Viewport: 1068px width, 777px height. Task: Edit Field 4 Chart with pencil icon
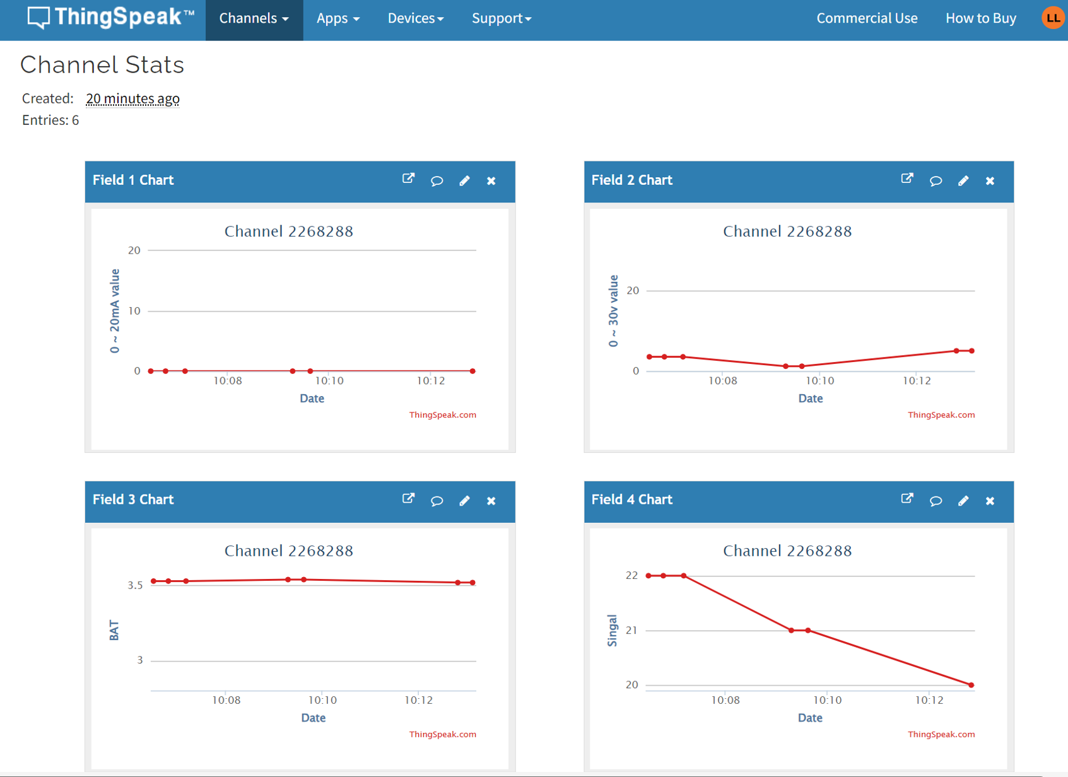963,501
